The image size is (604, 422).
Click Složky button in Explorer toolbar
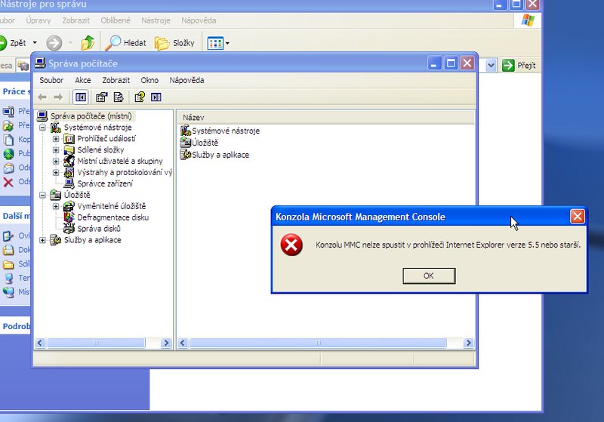pyautogui.click(x=174, y=43)
